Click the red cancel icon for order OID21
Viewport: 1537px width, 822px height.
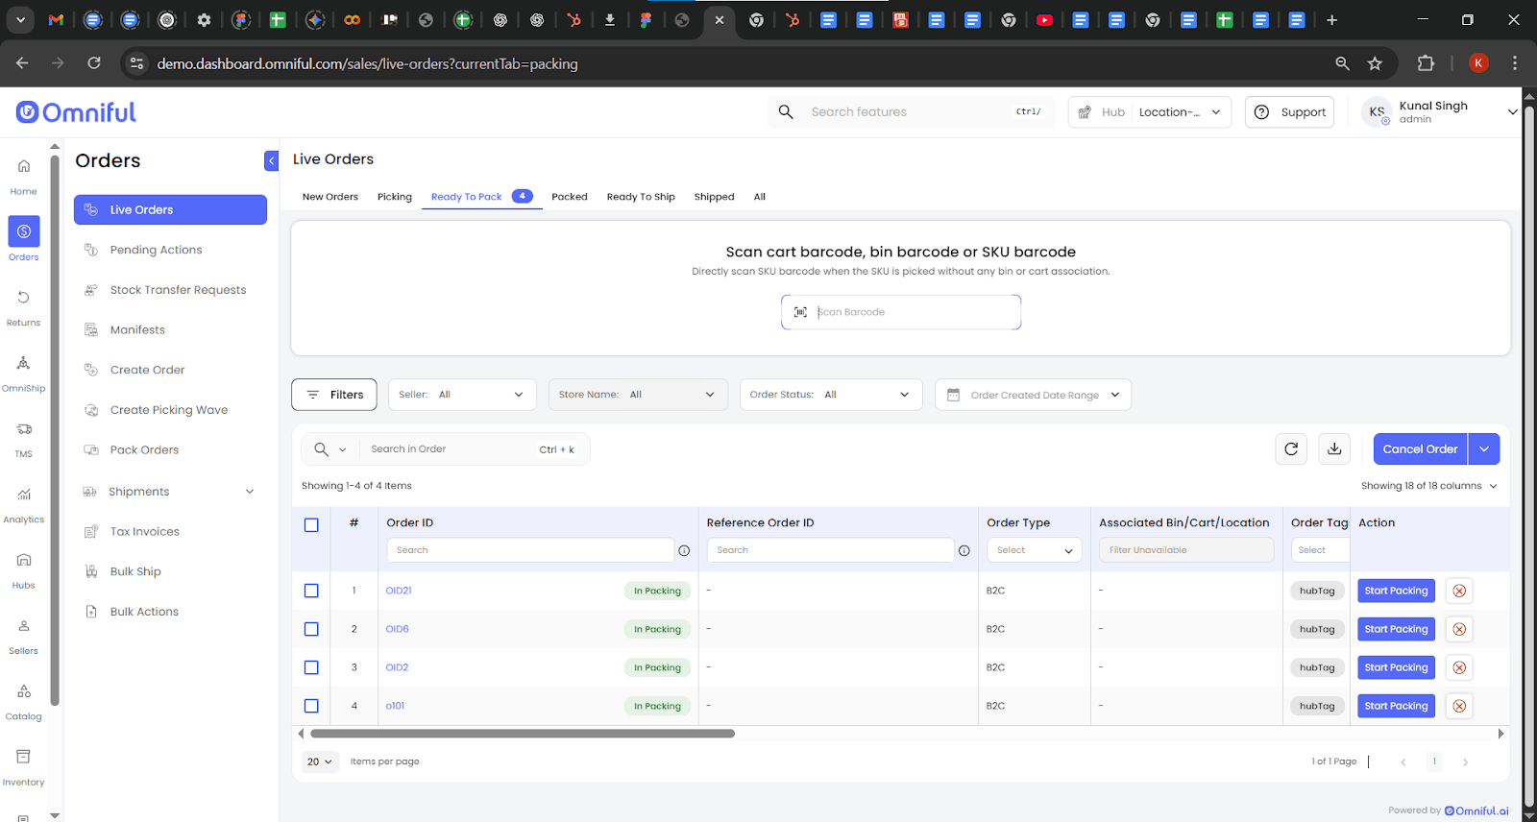coord(1459,591)
